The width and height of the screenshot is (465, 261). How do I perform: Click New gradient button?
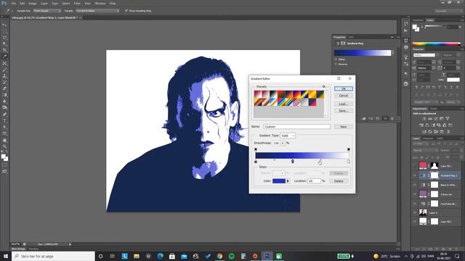[344, 127]
